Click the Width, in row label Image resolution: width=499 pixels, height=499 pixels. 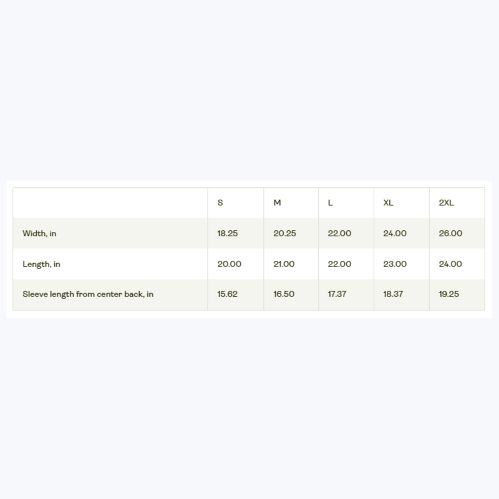tap(39, 233)
